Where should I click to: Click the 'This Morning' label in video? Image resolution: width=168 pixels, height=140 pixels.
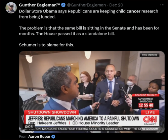point(150,55)
